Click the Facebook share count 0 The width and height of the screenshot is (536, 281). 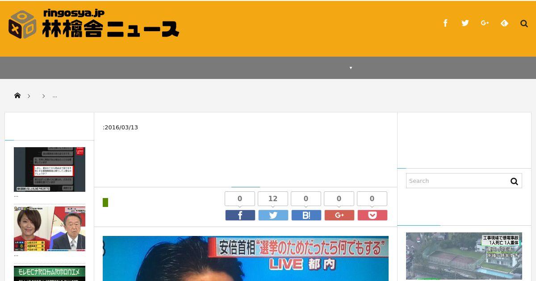tap(240, 199)
